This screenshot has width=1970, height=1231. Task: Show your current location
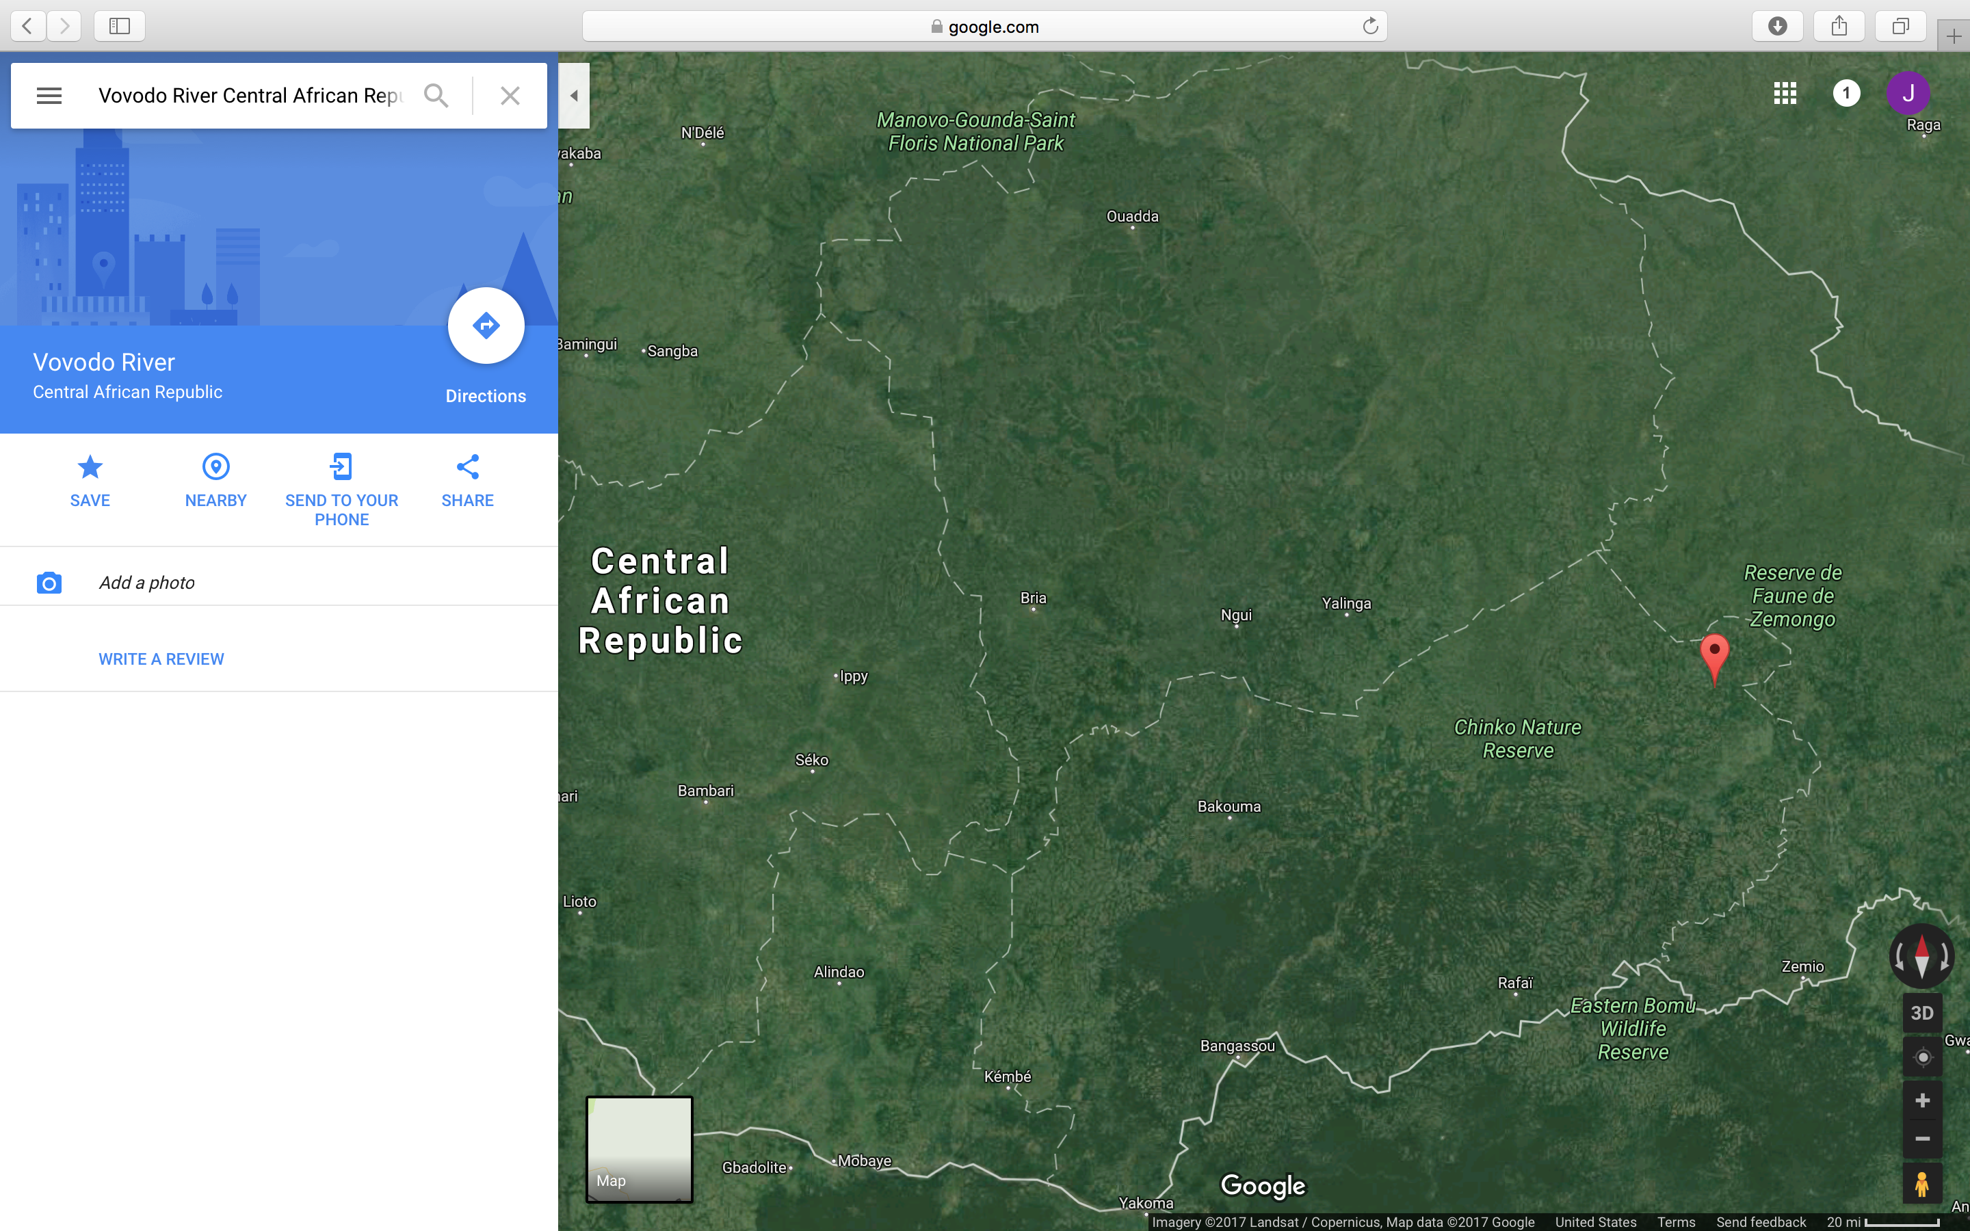(x=1922, y=1057)
